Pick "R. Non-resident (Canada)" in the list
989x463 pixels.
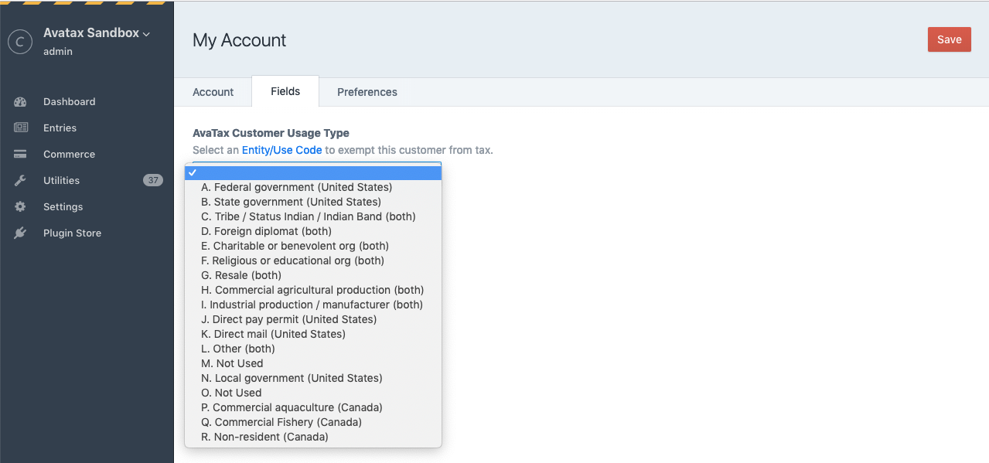(264, 437)
